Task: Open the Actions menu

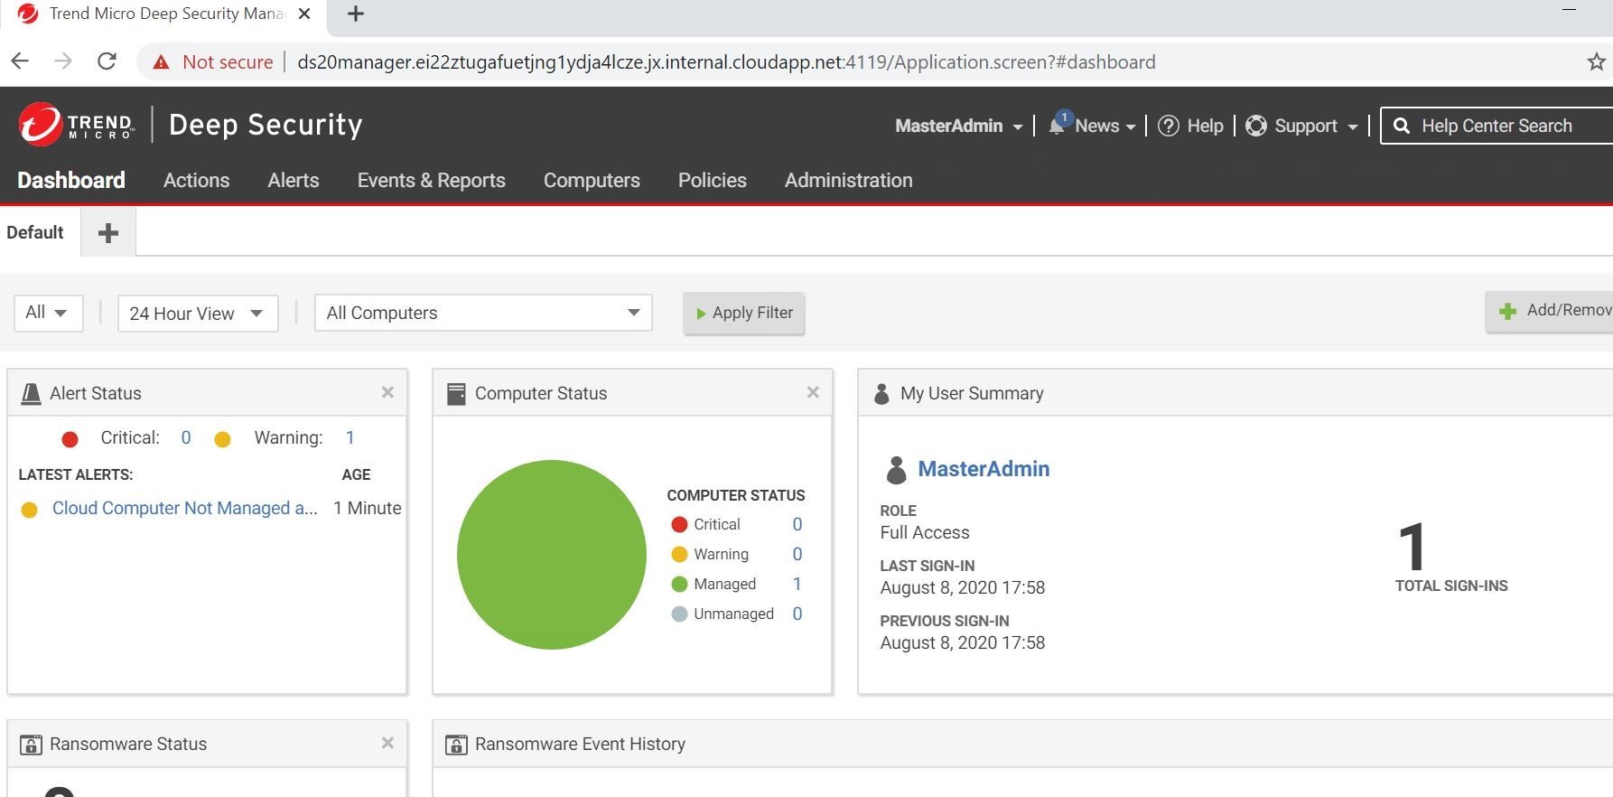Action: click(196, 180)
